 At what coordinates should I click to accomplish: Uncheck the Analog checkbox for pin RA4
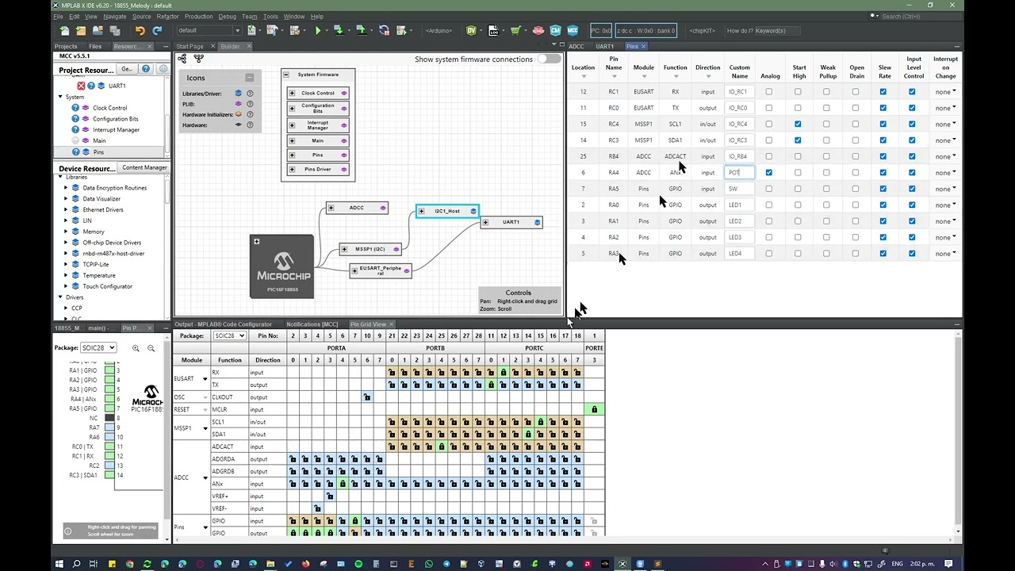(768, 172)
